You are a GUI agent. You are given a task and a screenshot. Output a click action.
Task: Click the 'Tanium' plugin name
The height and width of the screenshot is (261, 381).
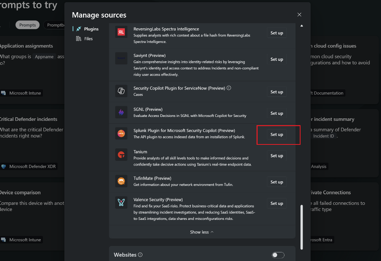tap(140, 152)
